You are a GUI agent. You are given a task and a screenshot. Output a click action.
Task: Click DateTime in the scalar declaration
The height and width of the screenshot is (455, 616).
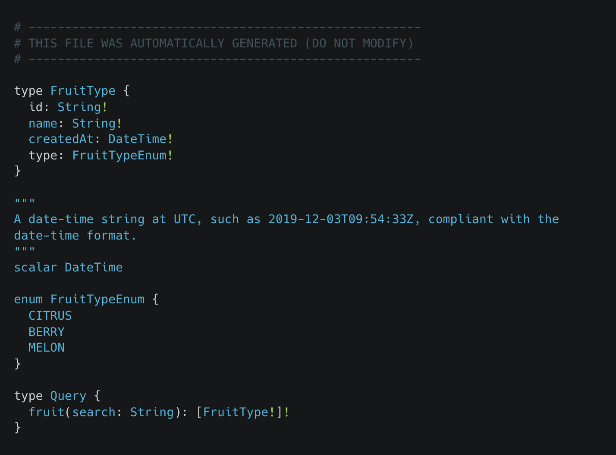pos(94,268)
